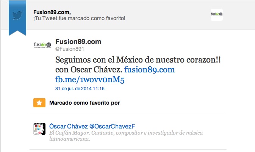The height and width of the screenshot is (152, 255).
Task: Follow the fb.me/1wovvonM5 short link
Action: click(x=90, y=80)
